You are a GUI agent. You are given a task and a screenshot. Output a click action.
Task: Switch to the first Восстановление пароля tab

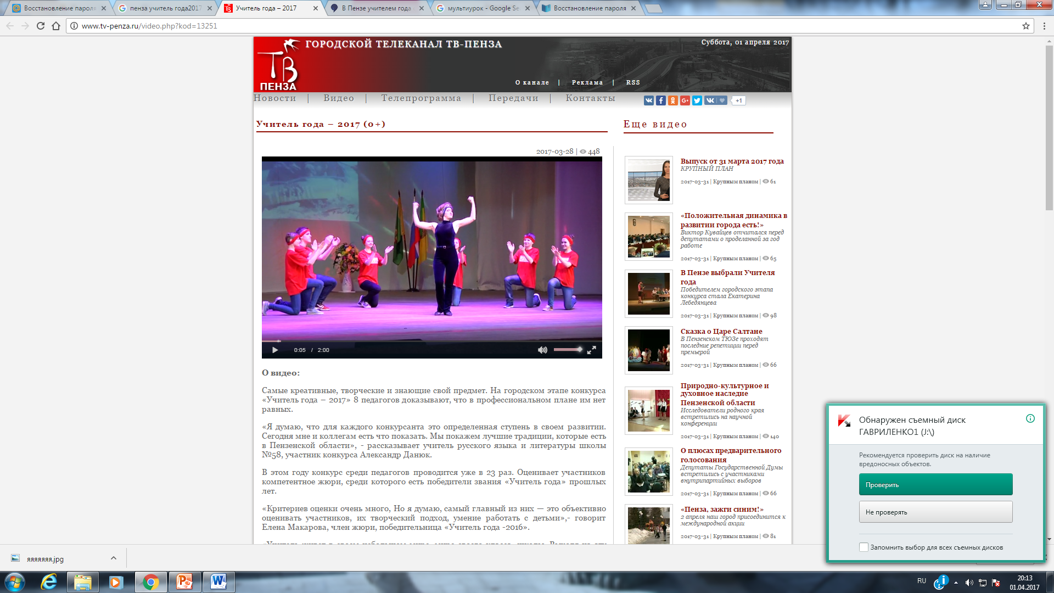pos(59,8)
